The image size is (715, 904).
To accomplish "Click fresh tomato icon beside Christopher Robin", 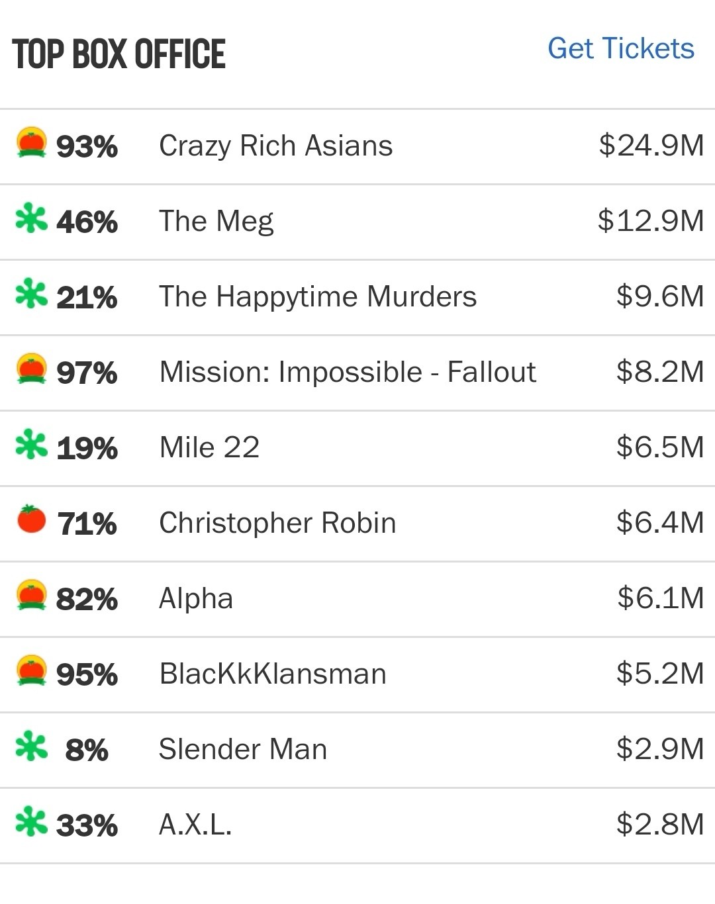I will 32,520.
